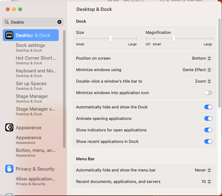Open the Dock settings search result

pos(30,48)
